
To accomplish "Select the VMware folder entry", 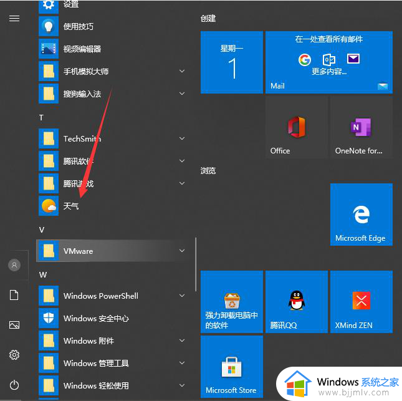I will [112, 251].
